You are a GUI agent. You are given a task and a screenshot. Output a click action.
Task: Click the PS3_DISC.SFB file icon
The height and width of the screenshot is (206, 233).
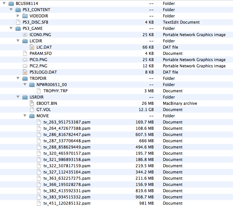click(x=18, y=22)
